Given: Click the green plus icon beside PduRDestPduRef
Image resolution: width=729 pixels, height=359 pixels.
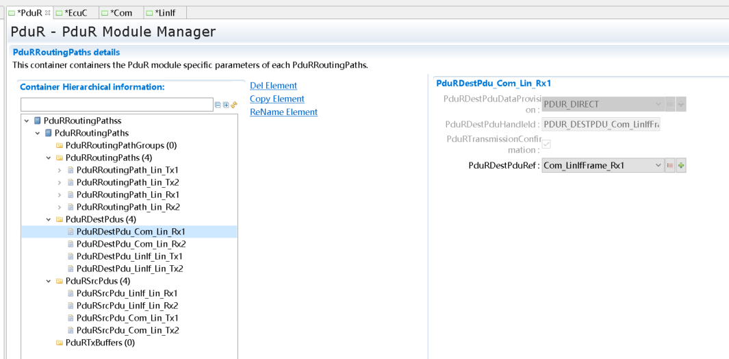Looking at the screenshot, I should click(x=681, y=165).
